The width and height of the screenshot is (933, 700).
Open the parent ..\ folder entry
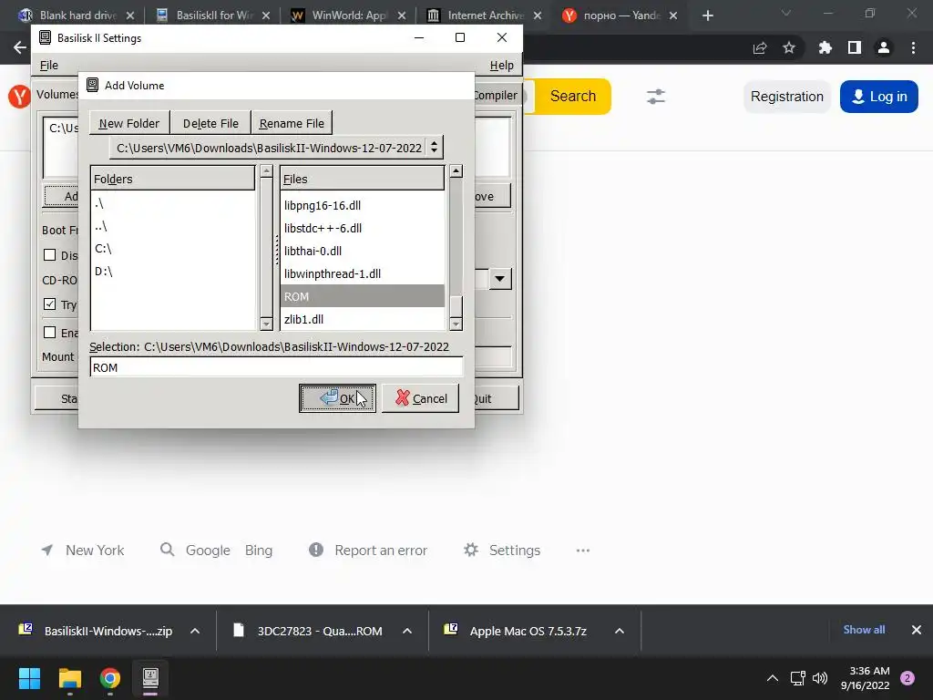[x=172, y=226]
